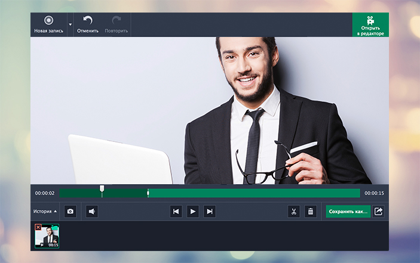The image size is (420, 263).
Task: Open the video with Открыть в редакторе
Action: (x=370, y=25)
